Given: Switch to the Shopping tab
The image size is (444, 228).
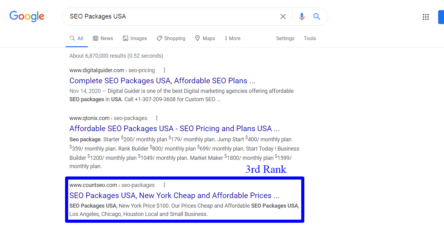Looking at the screenshot, I should (171, 39).
